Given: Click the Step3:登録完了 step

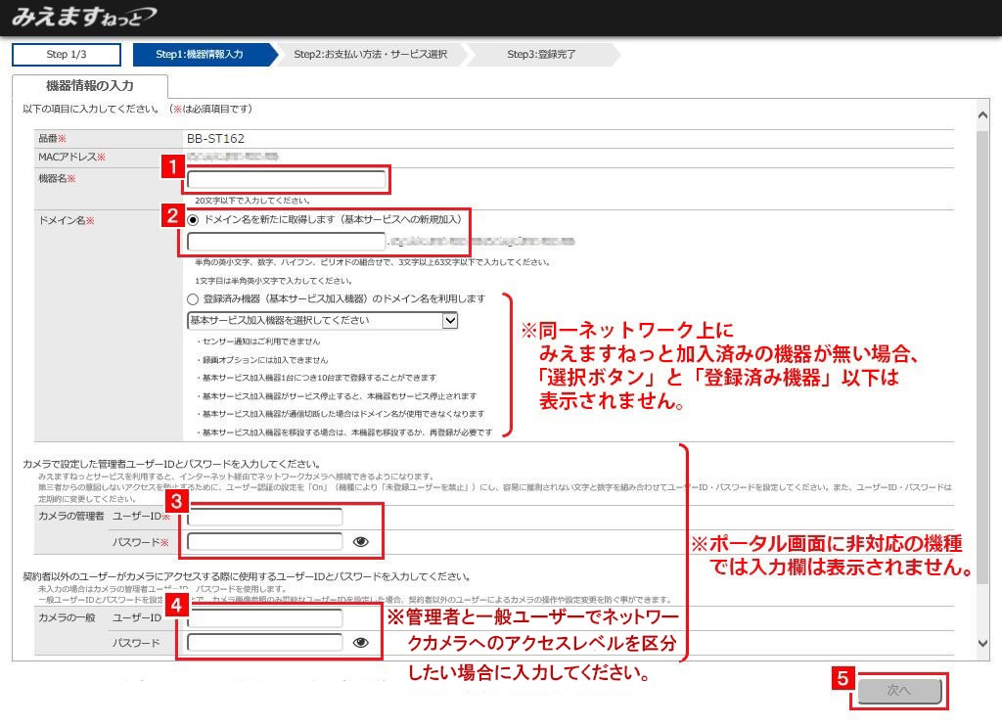Looking at the screenshot, I should point(541,55).
